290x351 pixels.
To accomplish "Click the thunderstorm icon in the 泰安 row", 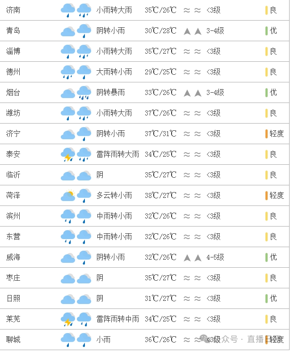I will [x=68, y=154].
